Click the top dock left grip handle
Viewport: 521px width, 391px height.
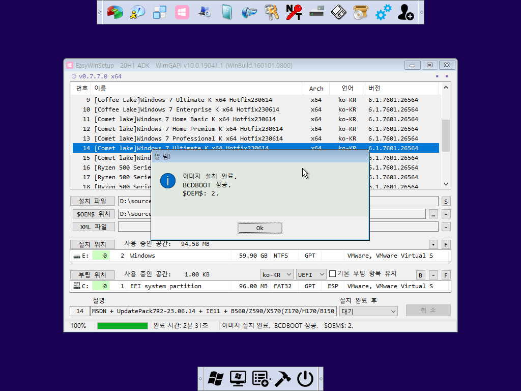pyautogui.click(x=100, y=12)
